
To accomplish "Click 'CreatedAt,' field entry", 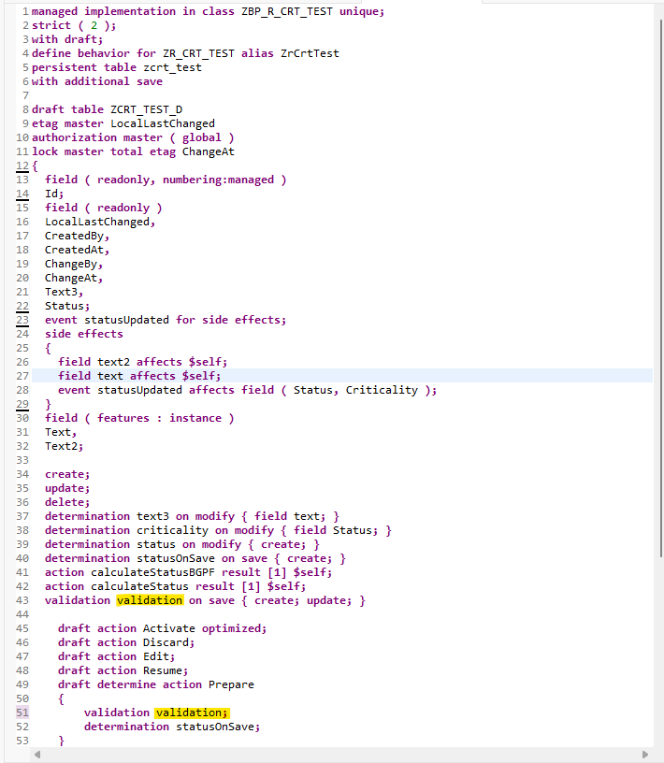I will tap(77, 250).
